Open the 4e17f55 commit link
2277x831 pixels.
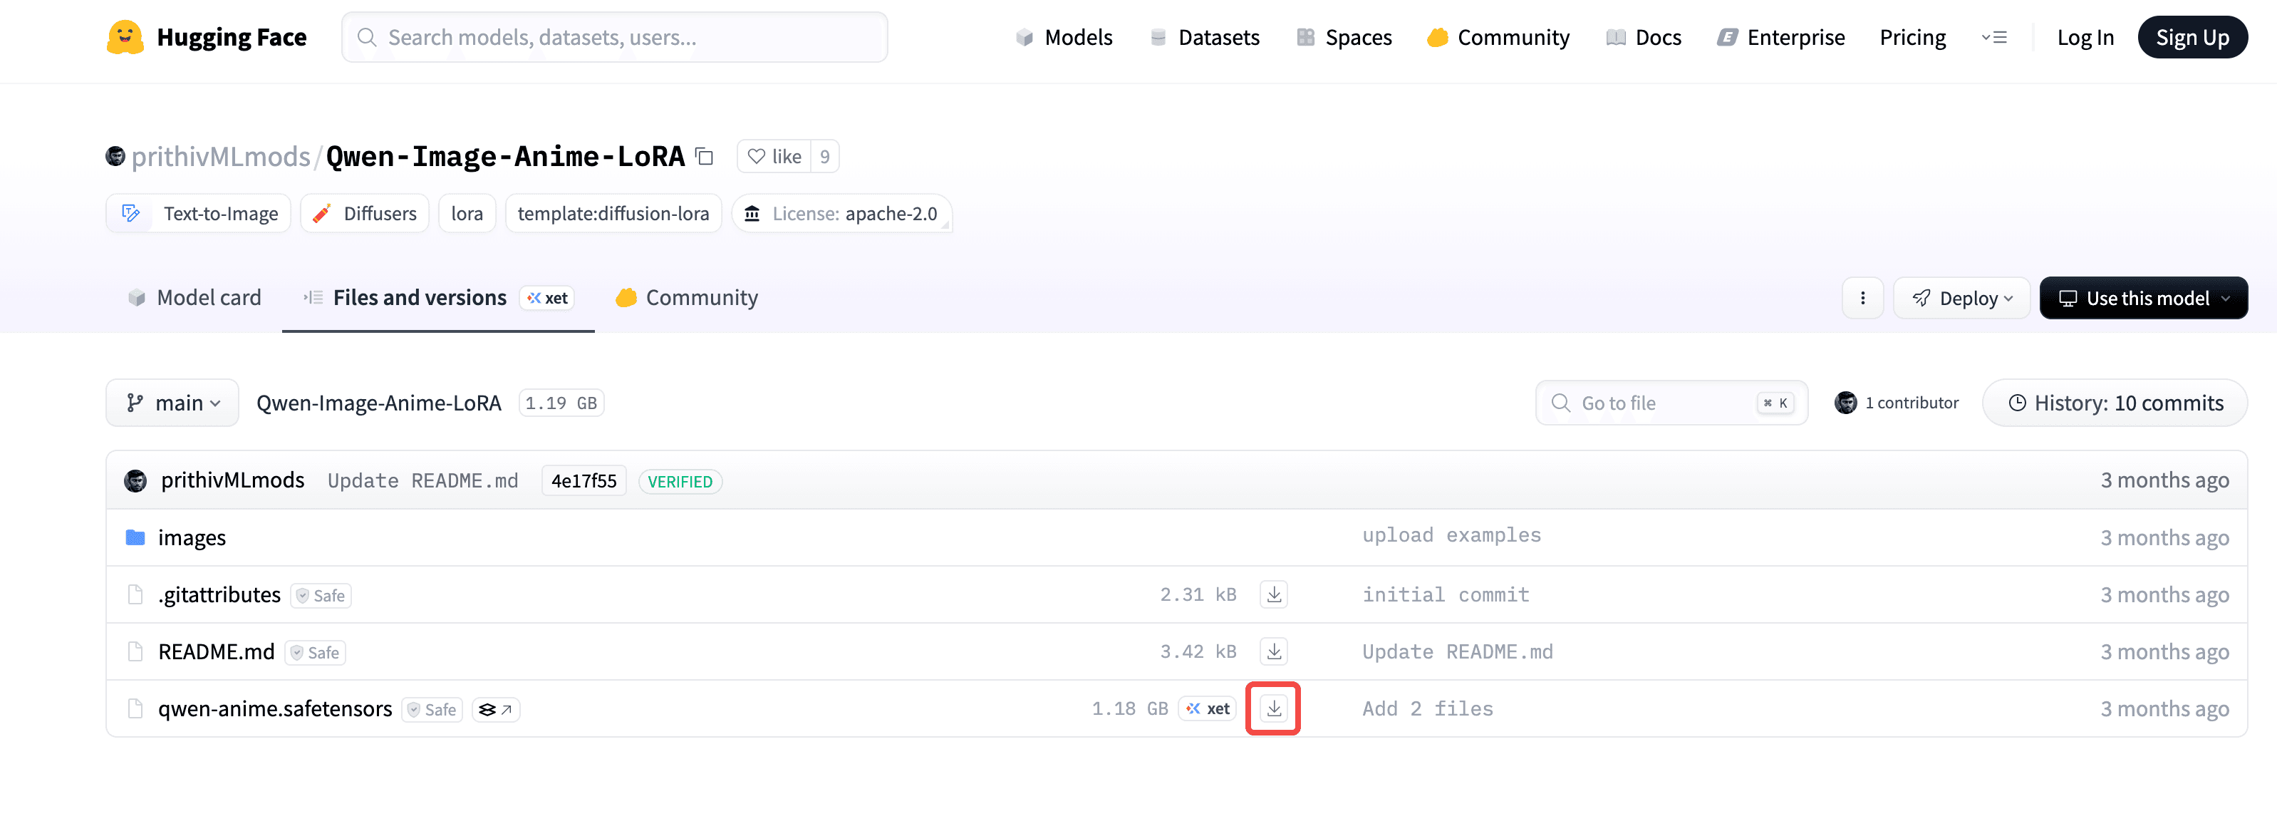click(583, 481)
